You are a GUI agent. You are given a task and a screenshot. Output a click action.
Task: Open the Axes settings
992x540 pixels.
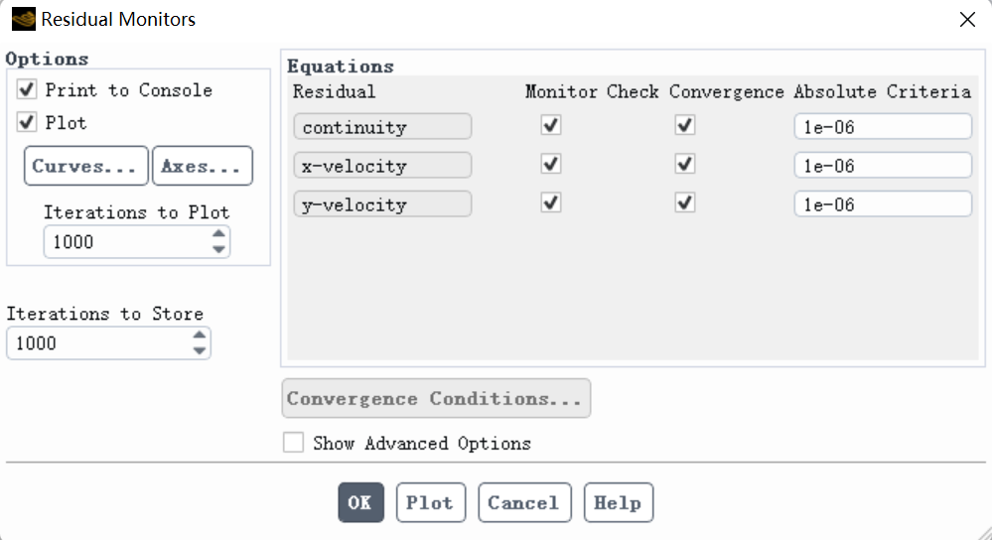coord(202,166)
